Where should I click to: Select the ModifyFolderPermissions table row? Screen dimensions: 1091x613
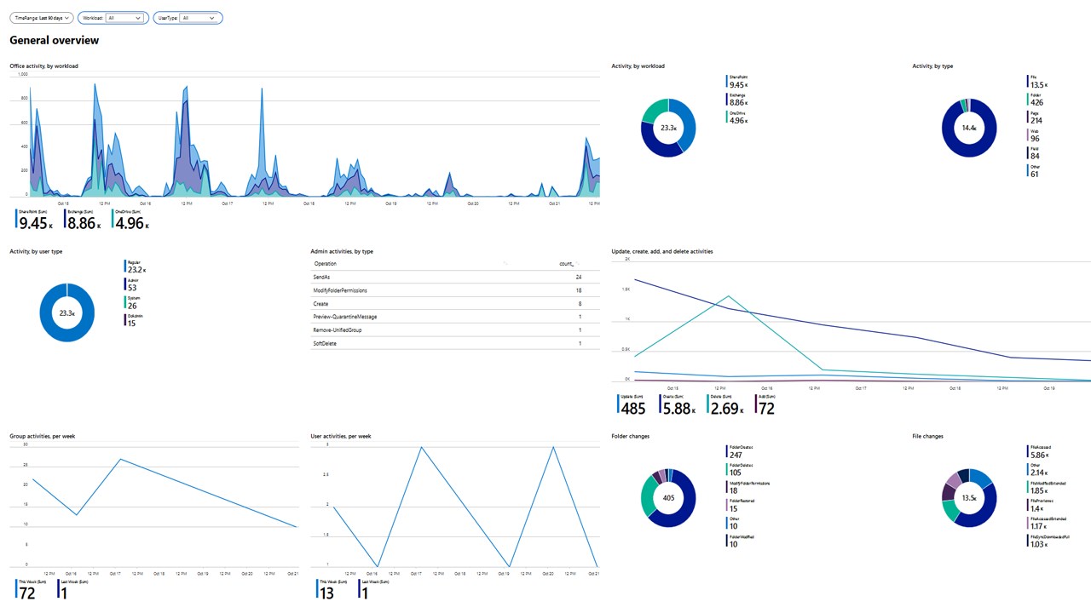(448, 290)
